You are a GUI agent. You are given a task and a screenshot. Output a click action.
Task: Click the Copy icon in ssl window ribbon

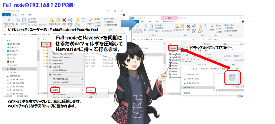(18, 20)
